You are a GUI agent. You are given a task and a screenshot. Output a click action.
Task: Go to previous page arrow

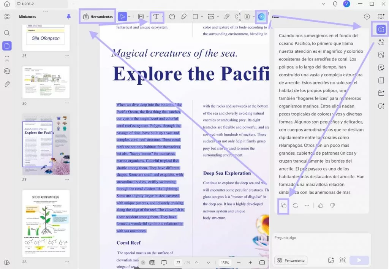pos(197,263)
